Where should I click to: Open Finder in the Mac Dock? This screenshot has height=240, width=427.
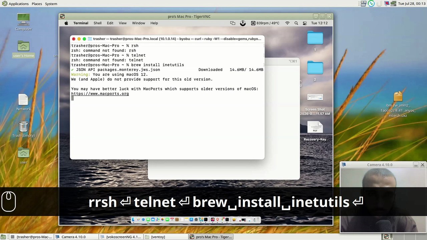pyautogui.click(x=133, y=220)
